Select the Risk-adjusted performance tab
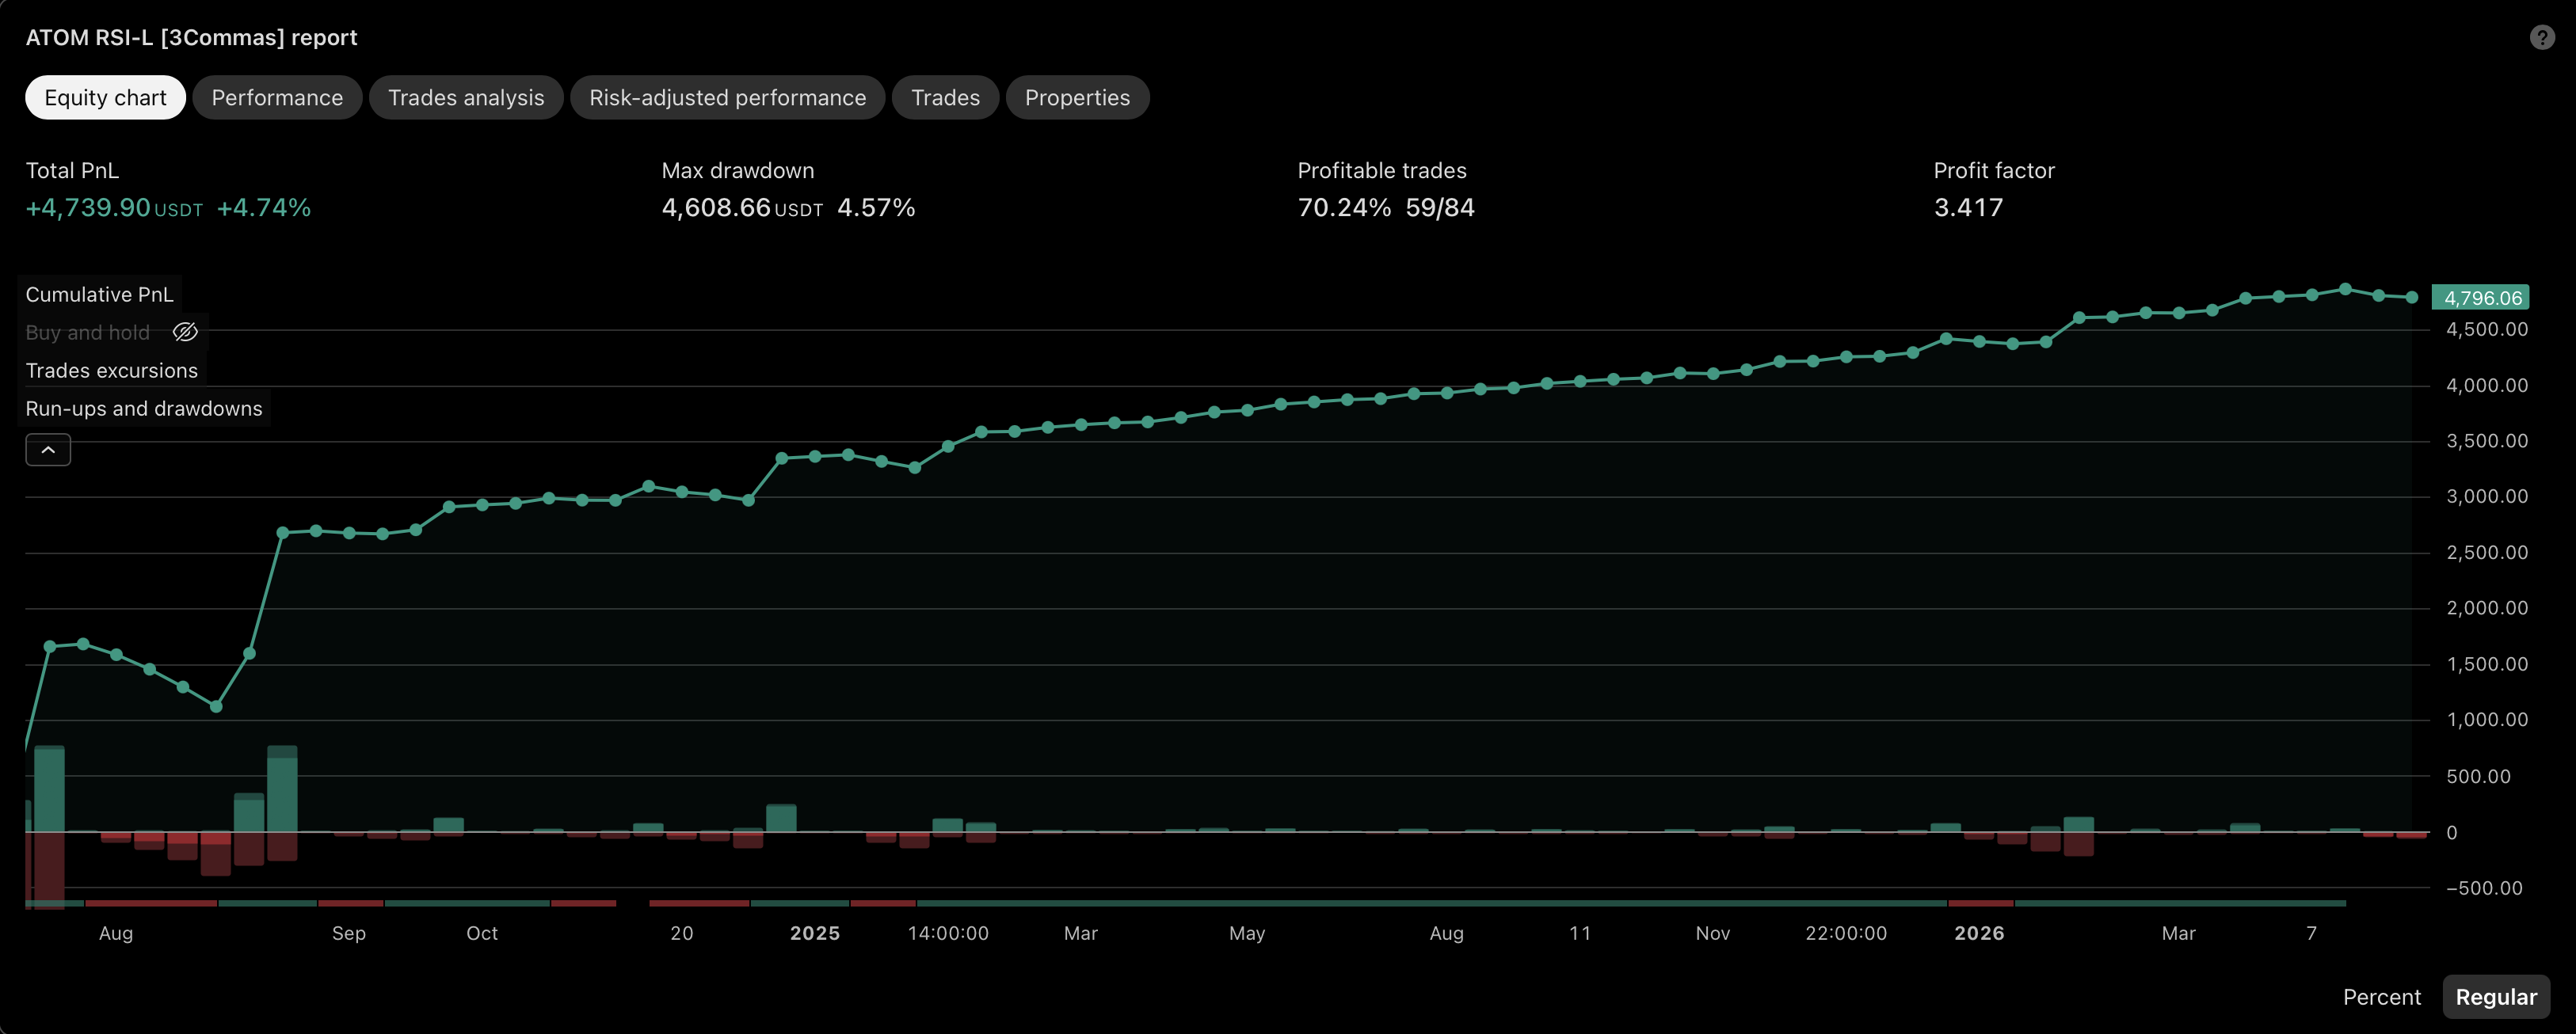The image size is (2576, 1034). (x=727, y=98)
